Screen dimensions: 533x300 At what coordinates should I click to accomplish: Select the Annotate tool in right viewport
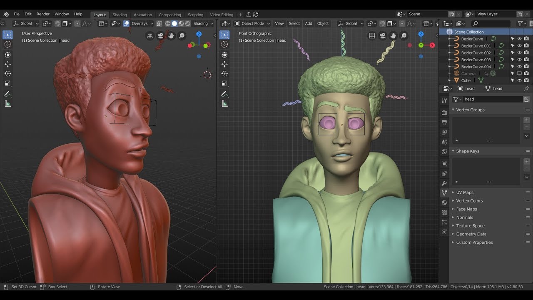(x=224, y=94)
